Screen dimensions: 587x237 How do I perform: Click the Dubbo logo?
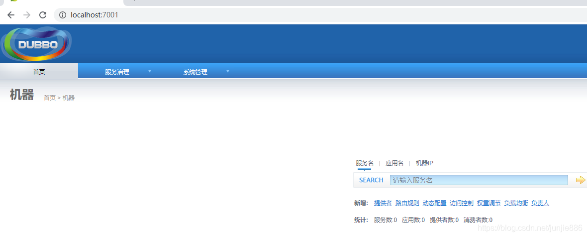36,44
